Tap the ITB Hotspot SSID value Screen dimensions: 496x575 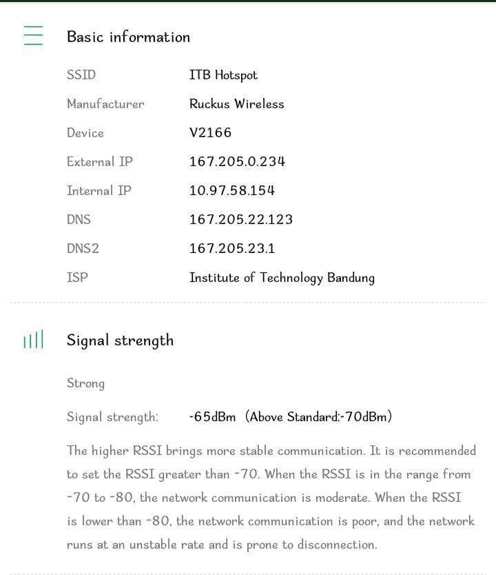[223, 75]
